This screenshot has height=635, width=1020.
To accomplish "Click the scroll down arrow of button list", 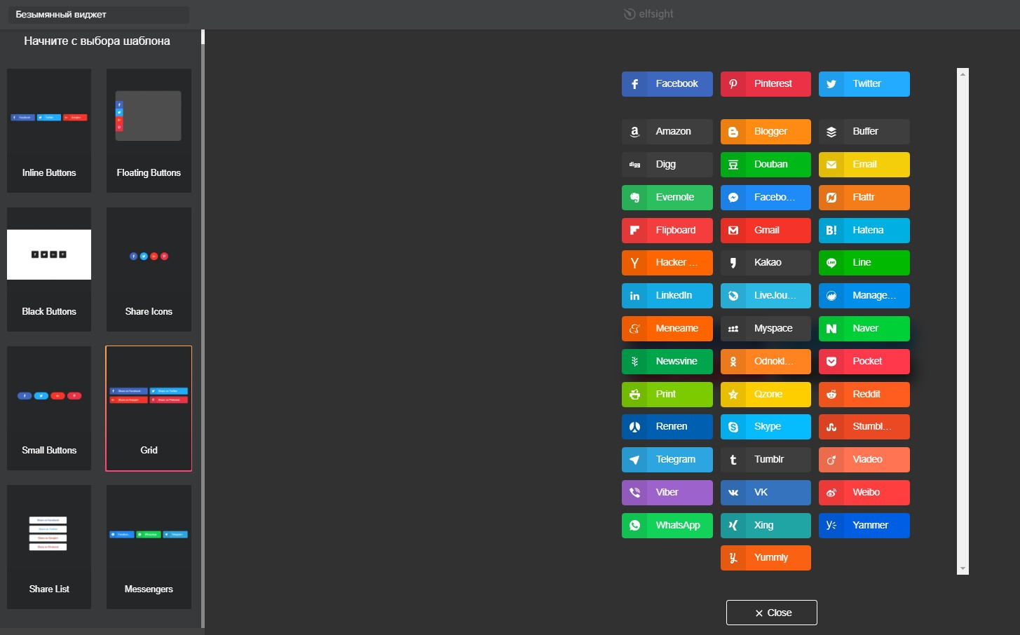I will click(963, 569).
